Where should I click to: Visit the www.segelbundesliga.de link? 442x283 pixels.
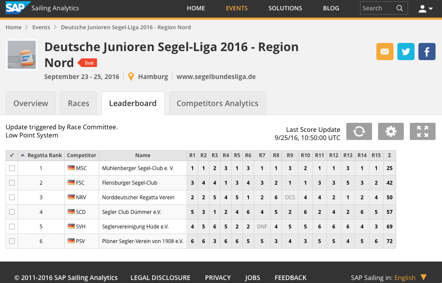click(x=216, y=77)
